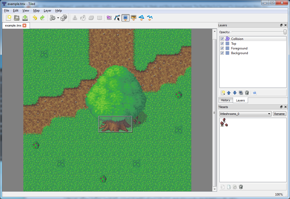Image resolution: width=290 pixels, height=199 pixels.
Task: Choose the Rectangular Select tool
Action: pos(99,18)
